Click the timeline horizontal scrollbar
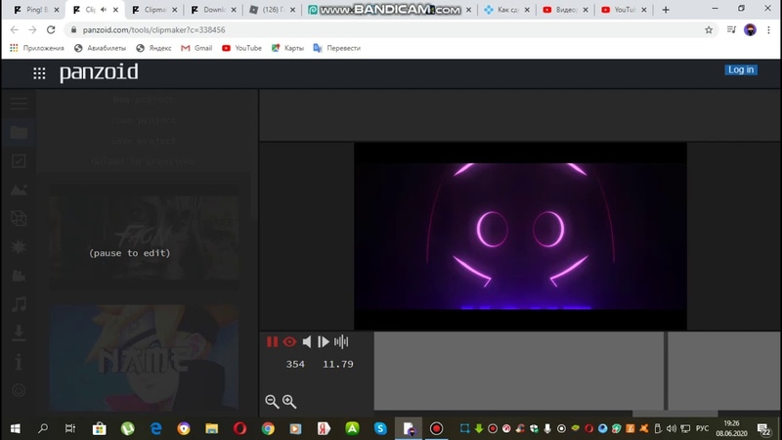This screenshot has width=782, height=440. [674, 414]
